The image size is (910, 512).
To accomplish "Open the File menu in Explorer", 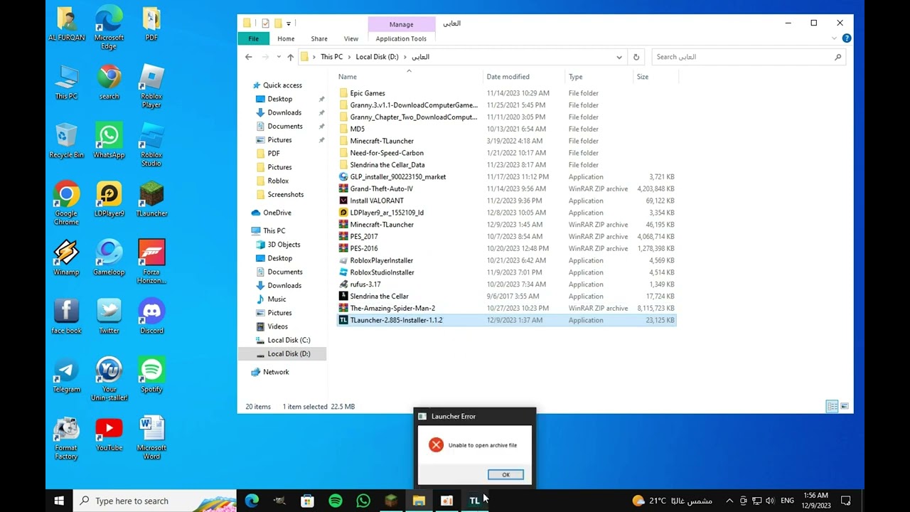I will 253,38.
